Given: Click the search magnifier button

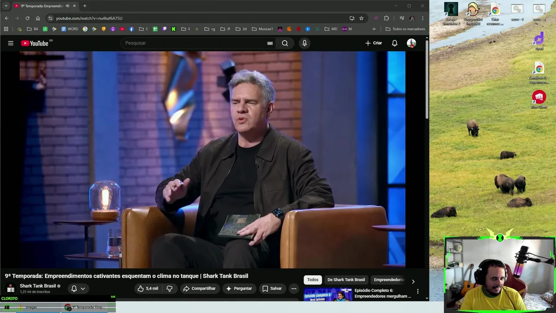Looking at the screenshot, I should [285, 43].
